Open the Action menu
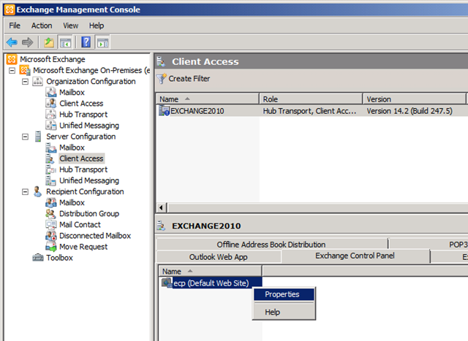The height and width of the screenshot is (341, 468). click(x=42, y=26)
